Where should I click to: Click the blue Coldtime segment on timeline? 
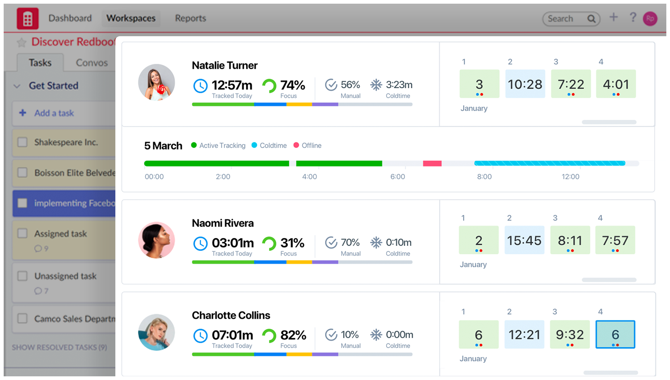pos(549,163)
